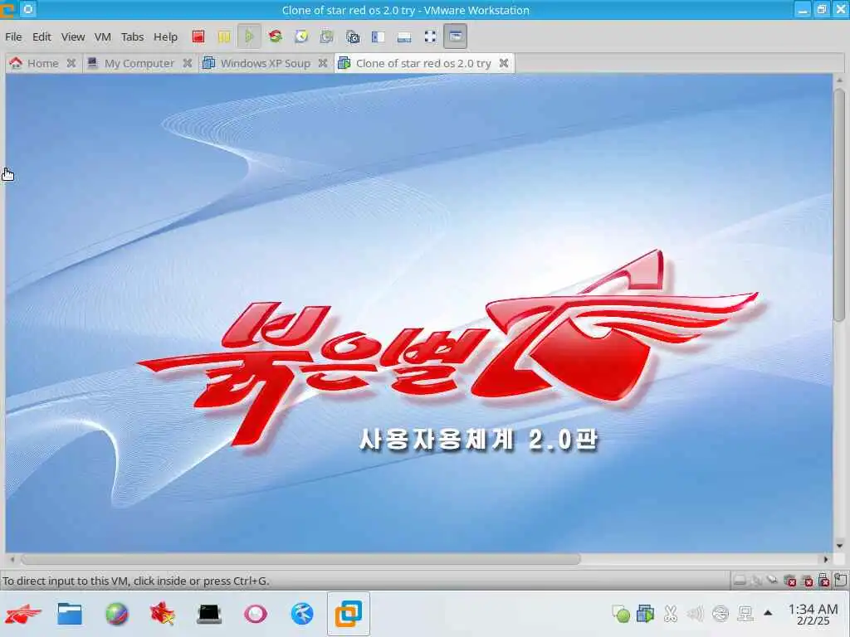Toggle the library sidebar toolbar icon
Screen dimensions: 850x637
click(x=378, y=36)
